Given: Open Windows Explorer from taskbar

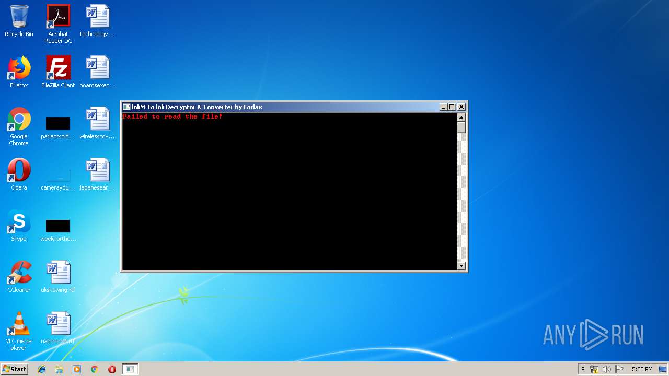Looking at the screenshot, I should click(x=59, y=369).
